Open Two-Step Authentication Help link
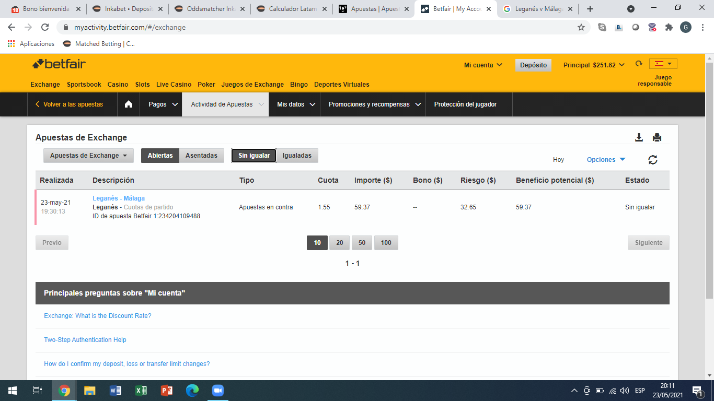The width and height of the screenshot is (714, 401). [85, 340]
